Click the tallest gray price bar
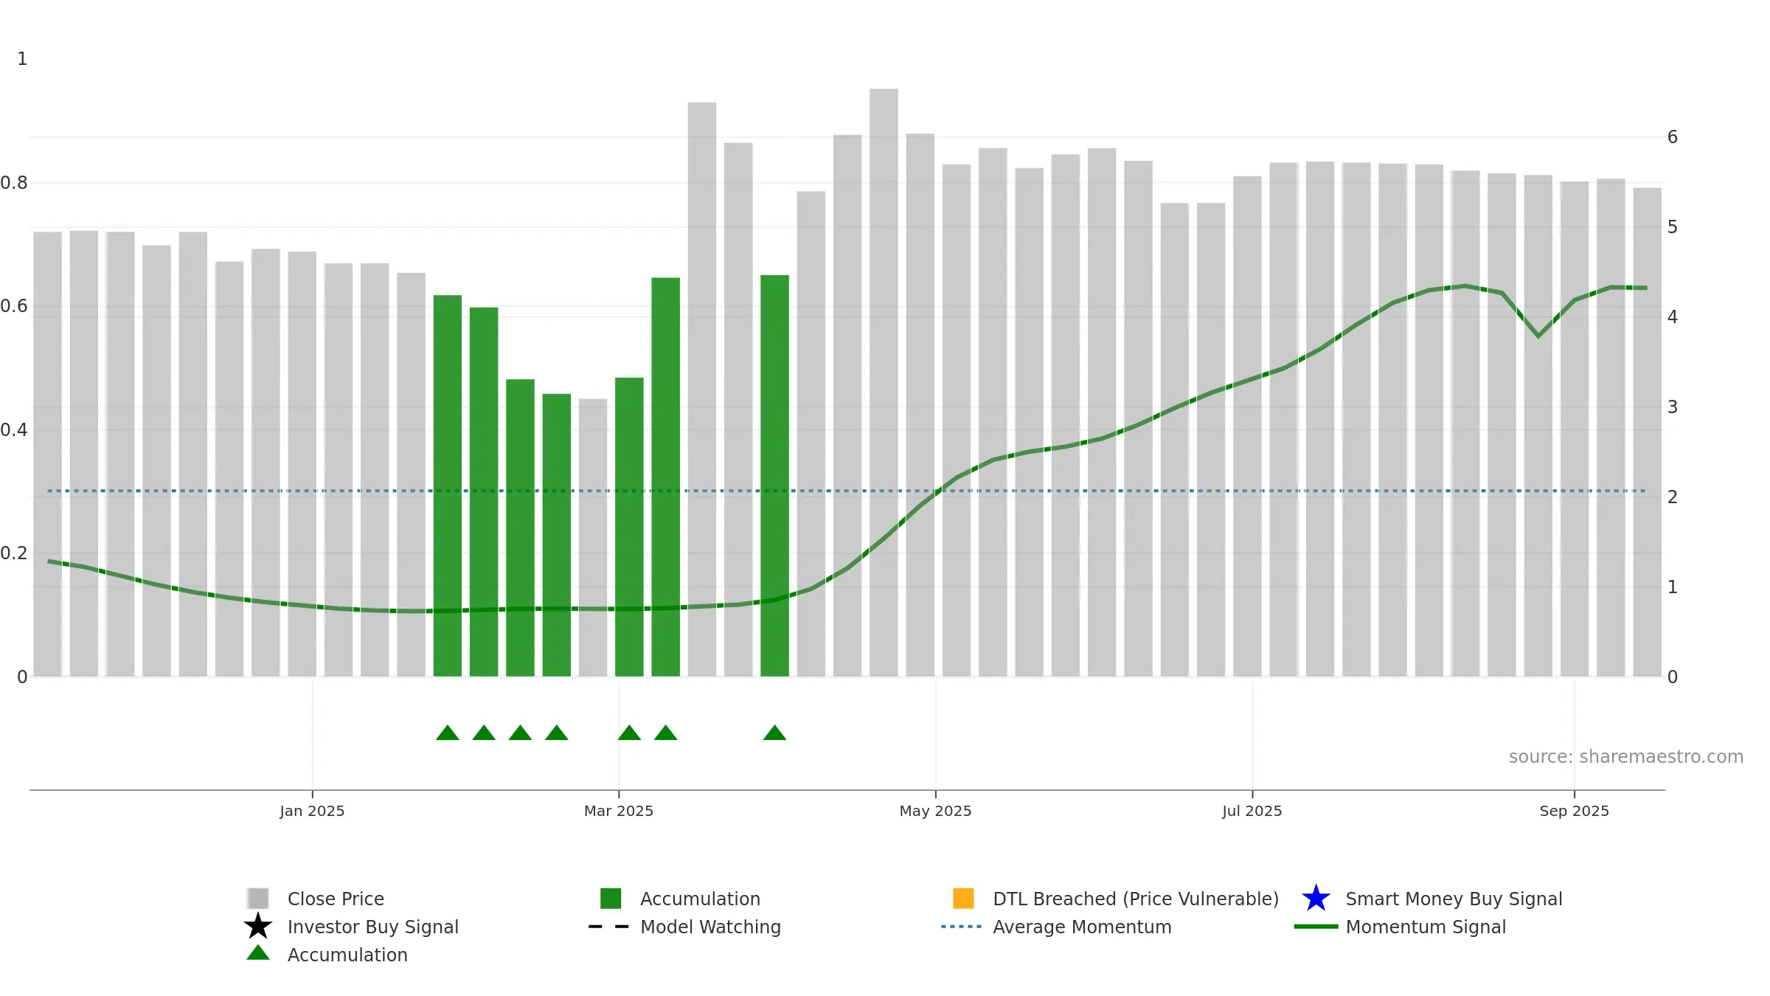 tap(884, 382)
